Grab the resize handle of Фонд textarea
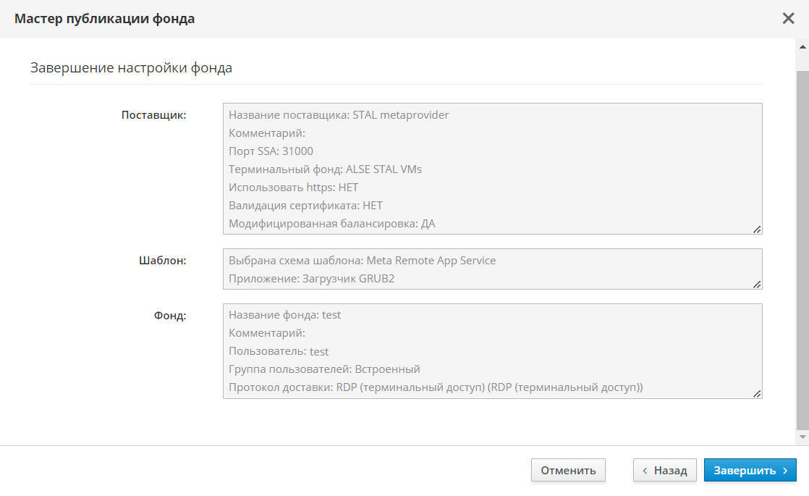 (x=756, y=393)
